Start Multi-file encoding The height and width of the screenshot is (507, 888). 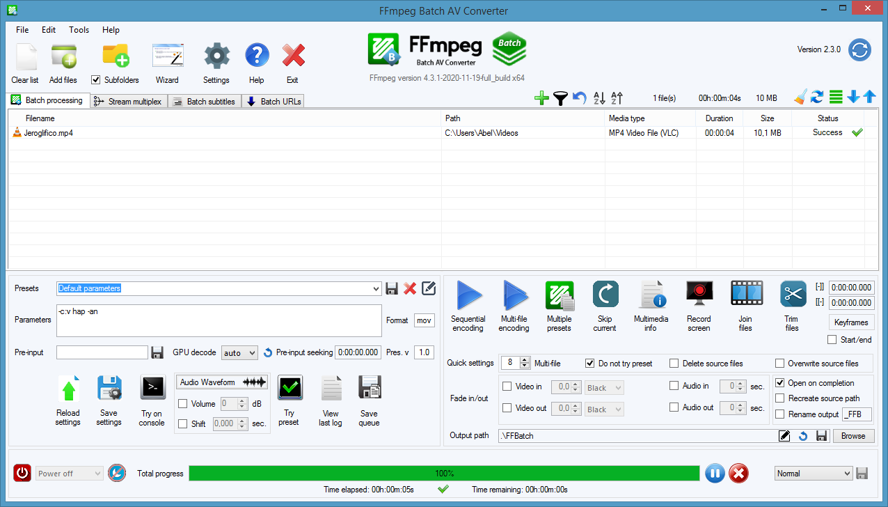point(515,295)
